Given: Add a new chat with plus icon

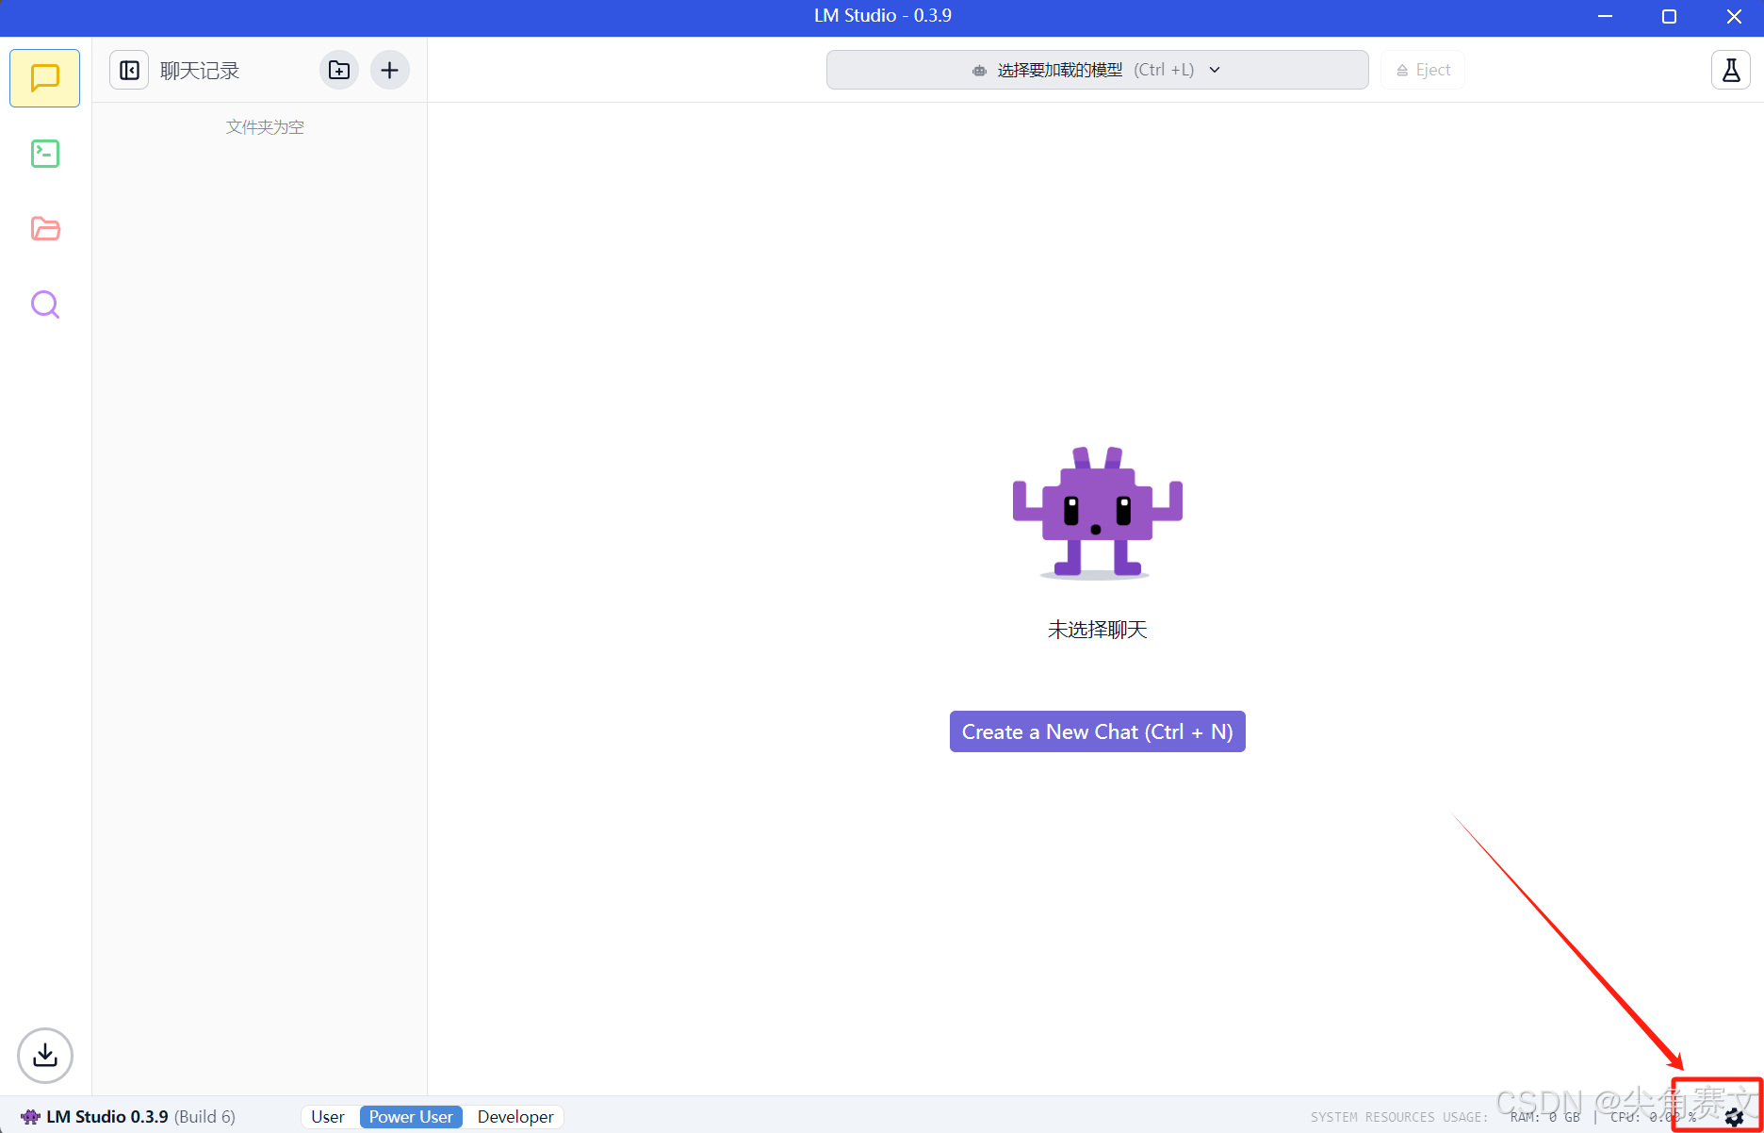Looking at the screenshot, I should [389, 70].
